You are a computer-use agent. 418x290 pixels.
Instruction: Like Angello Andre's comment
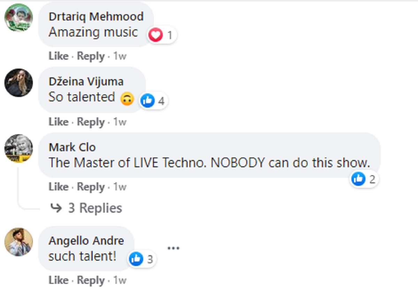[58, 280]
